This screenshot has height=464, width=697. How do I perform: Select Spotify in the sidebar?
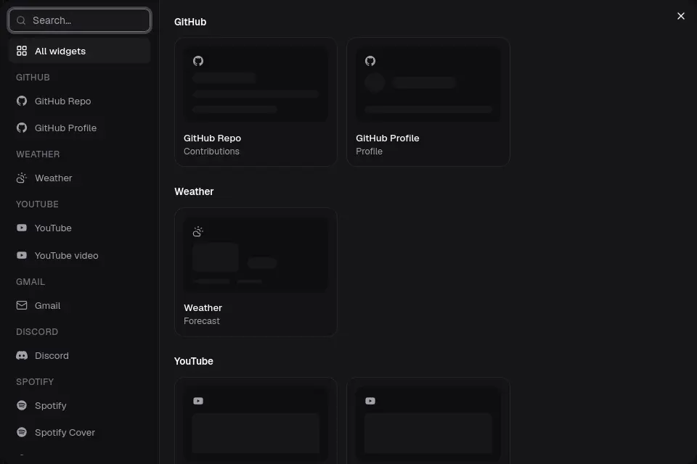tap(80, 406)
